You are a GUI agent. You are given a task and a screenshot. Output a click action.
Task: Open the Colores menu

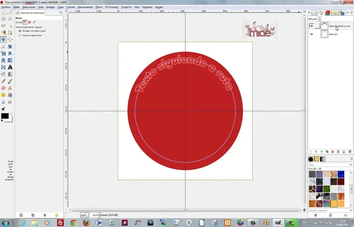tap(70, 8)
